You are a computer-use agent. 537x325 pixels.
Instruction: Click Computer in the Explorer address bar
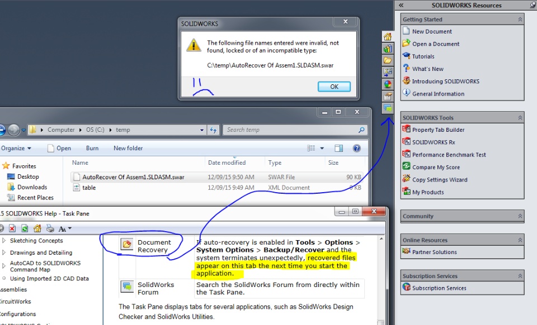pos(60,130)
